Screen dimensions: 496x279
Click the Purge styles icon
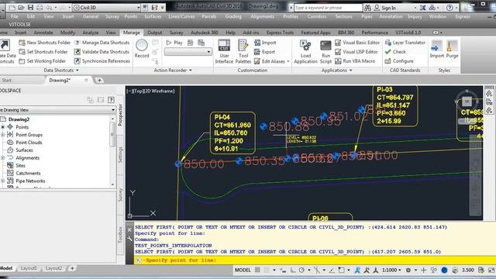tap(452, 50)
